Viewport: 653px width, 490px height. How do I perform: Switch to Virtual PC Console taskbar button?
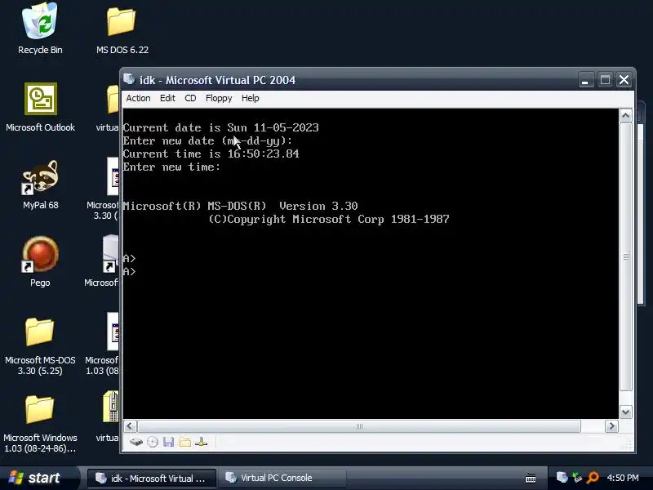[282, 478]
